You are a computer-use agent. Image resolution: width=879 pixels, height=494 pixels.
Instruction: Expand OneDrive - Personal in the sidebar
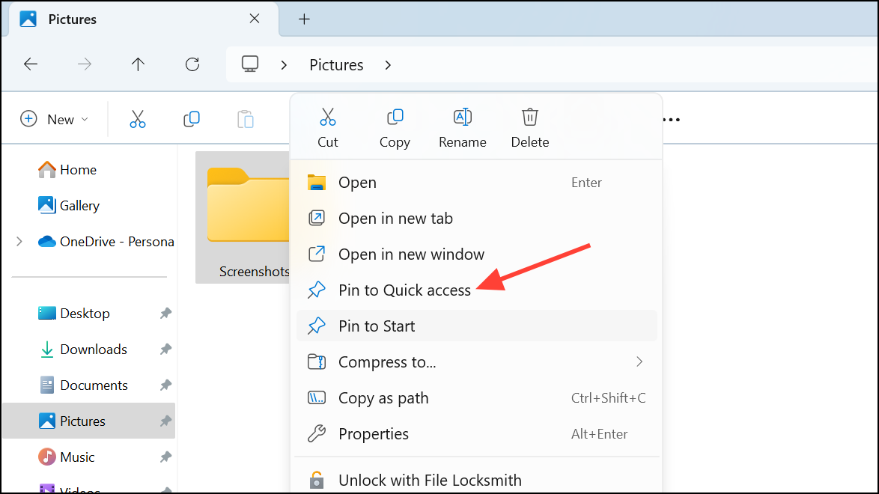point(18,241)
